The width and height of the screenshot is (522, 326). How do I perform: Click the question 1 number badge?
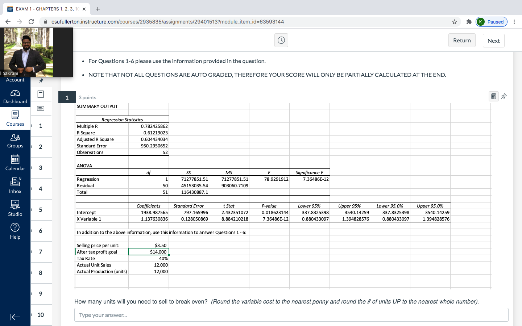pos(67,97)
